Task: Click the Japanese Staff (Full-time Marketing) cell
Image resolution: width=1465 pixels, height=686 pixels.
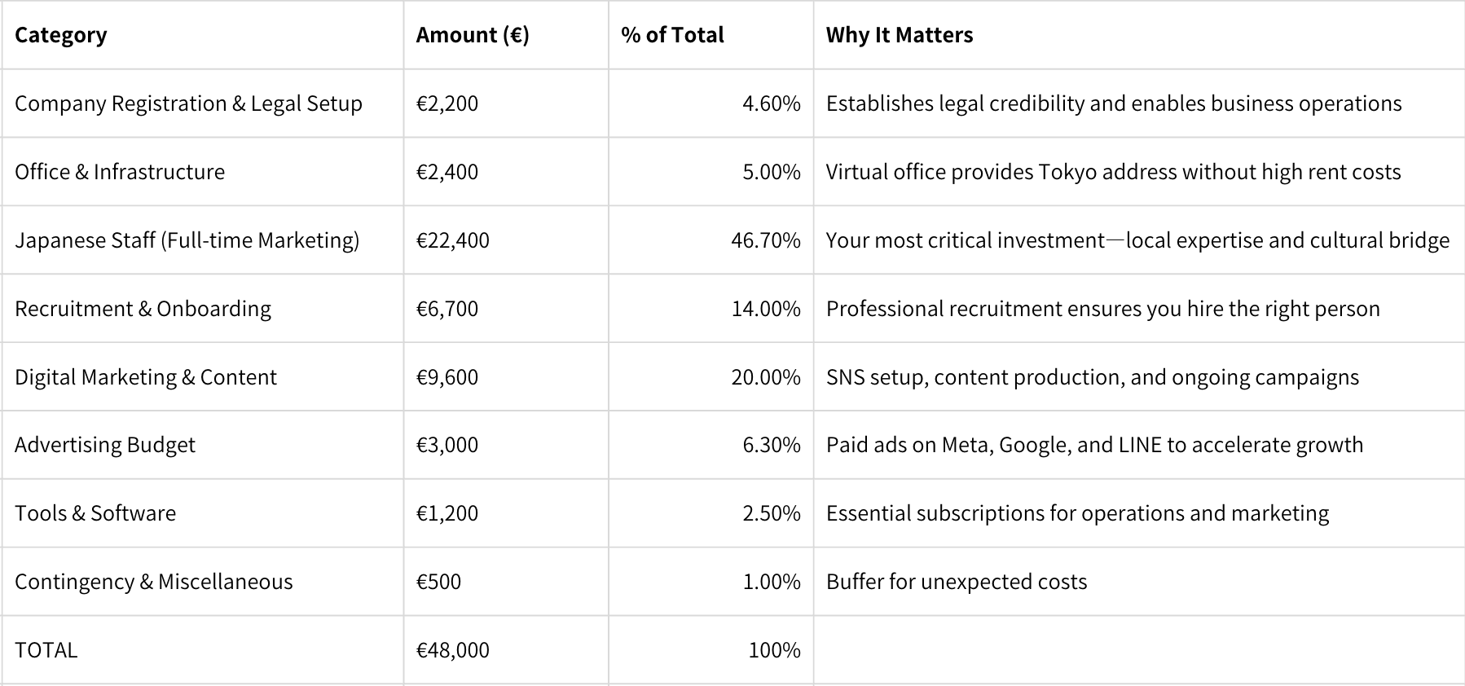Action: [x=202, y=240]
